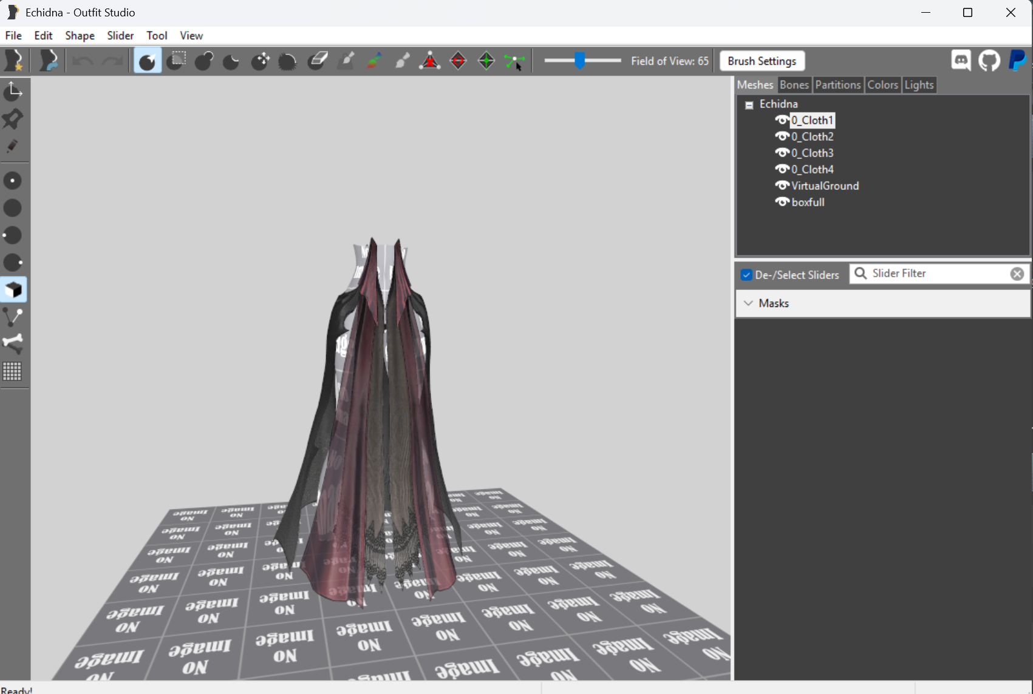Switch to the Lights tab
The width and height of the screenshot is (1033, 694).
click(919, 85)
